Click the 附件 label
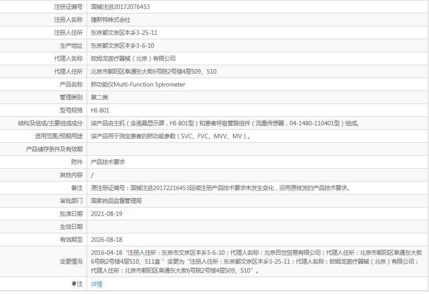This screenshot has height=294, width=429. click(77, 162)
